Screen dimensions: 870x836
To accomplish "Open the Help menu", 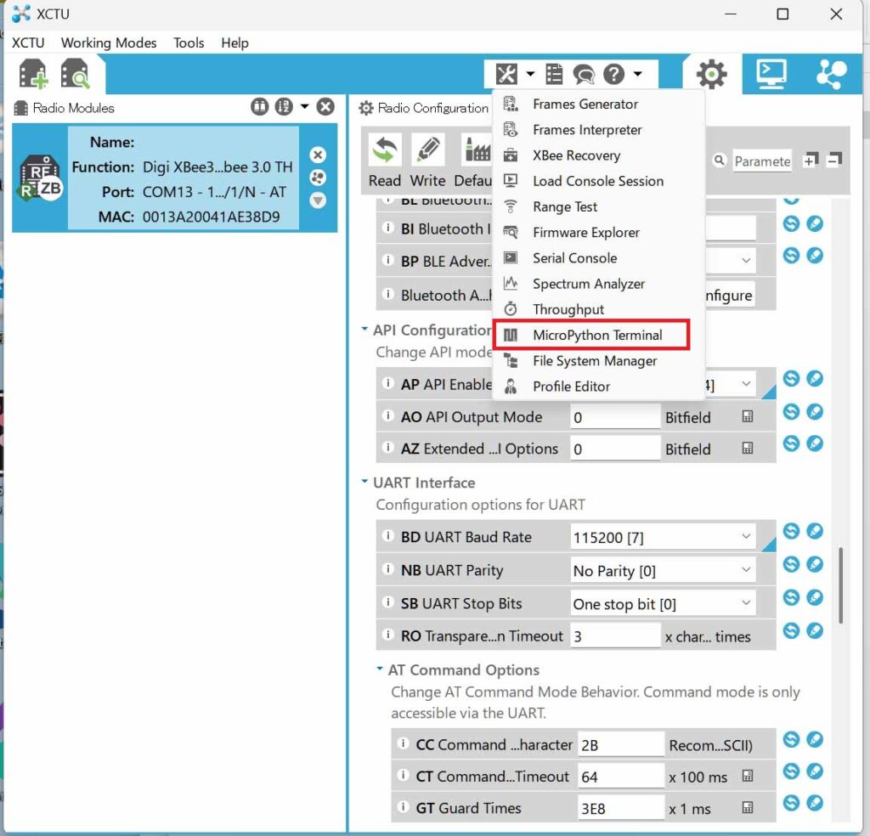I will pos(234,42).
